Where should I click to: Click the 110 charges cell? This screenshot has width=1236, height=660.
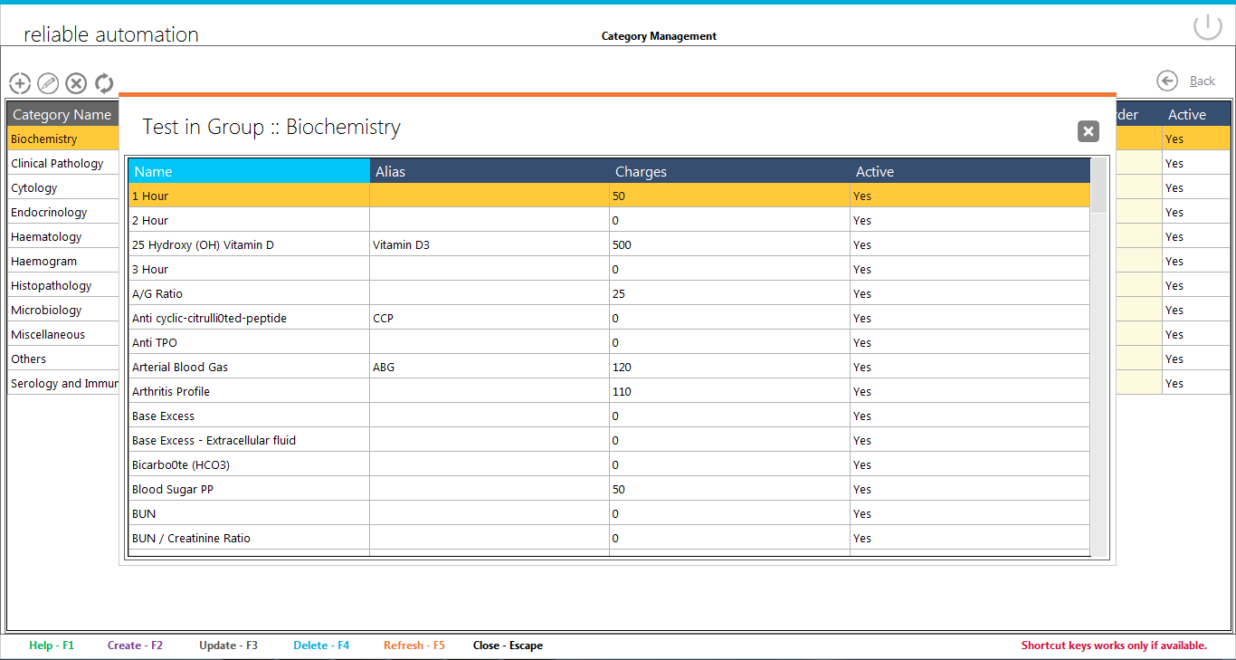point(729,391)
